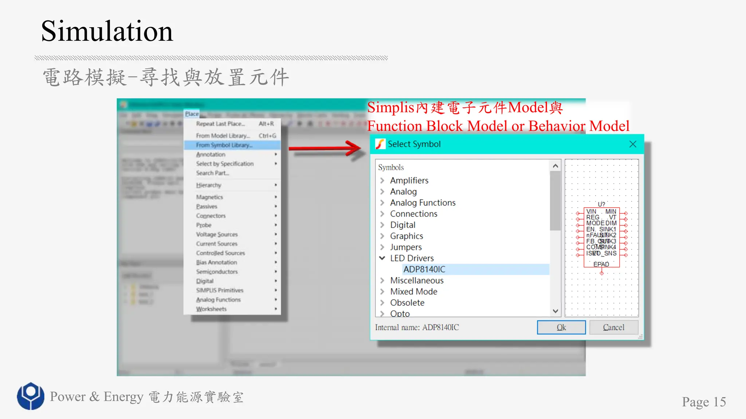Select the ADP8140IC symbol
746x419 pixels.
[x=424, y=270]
